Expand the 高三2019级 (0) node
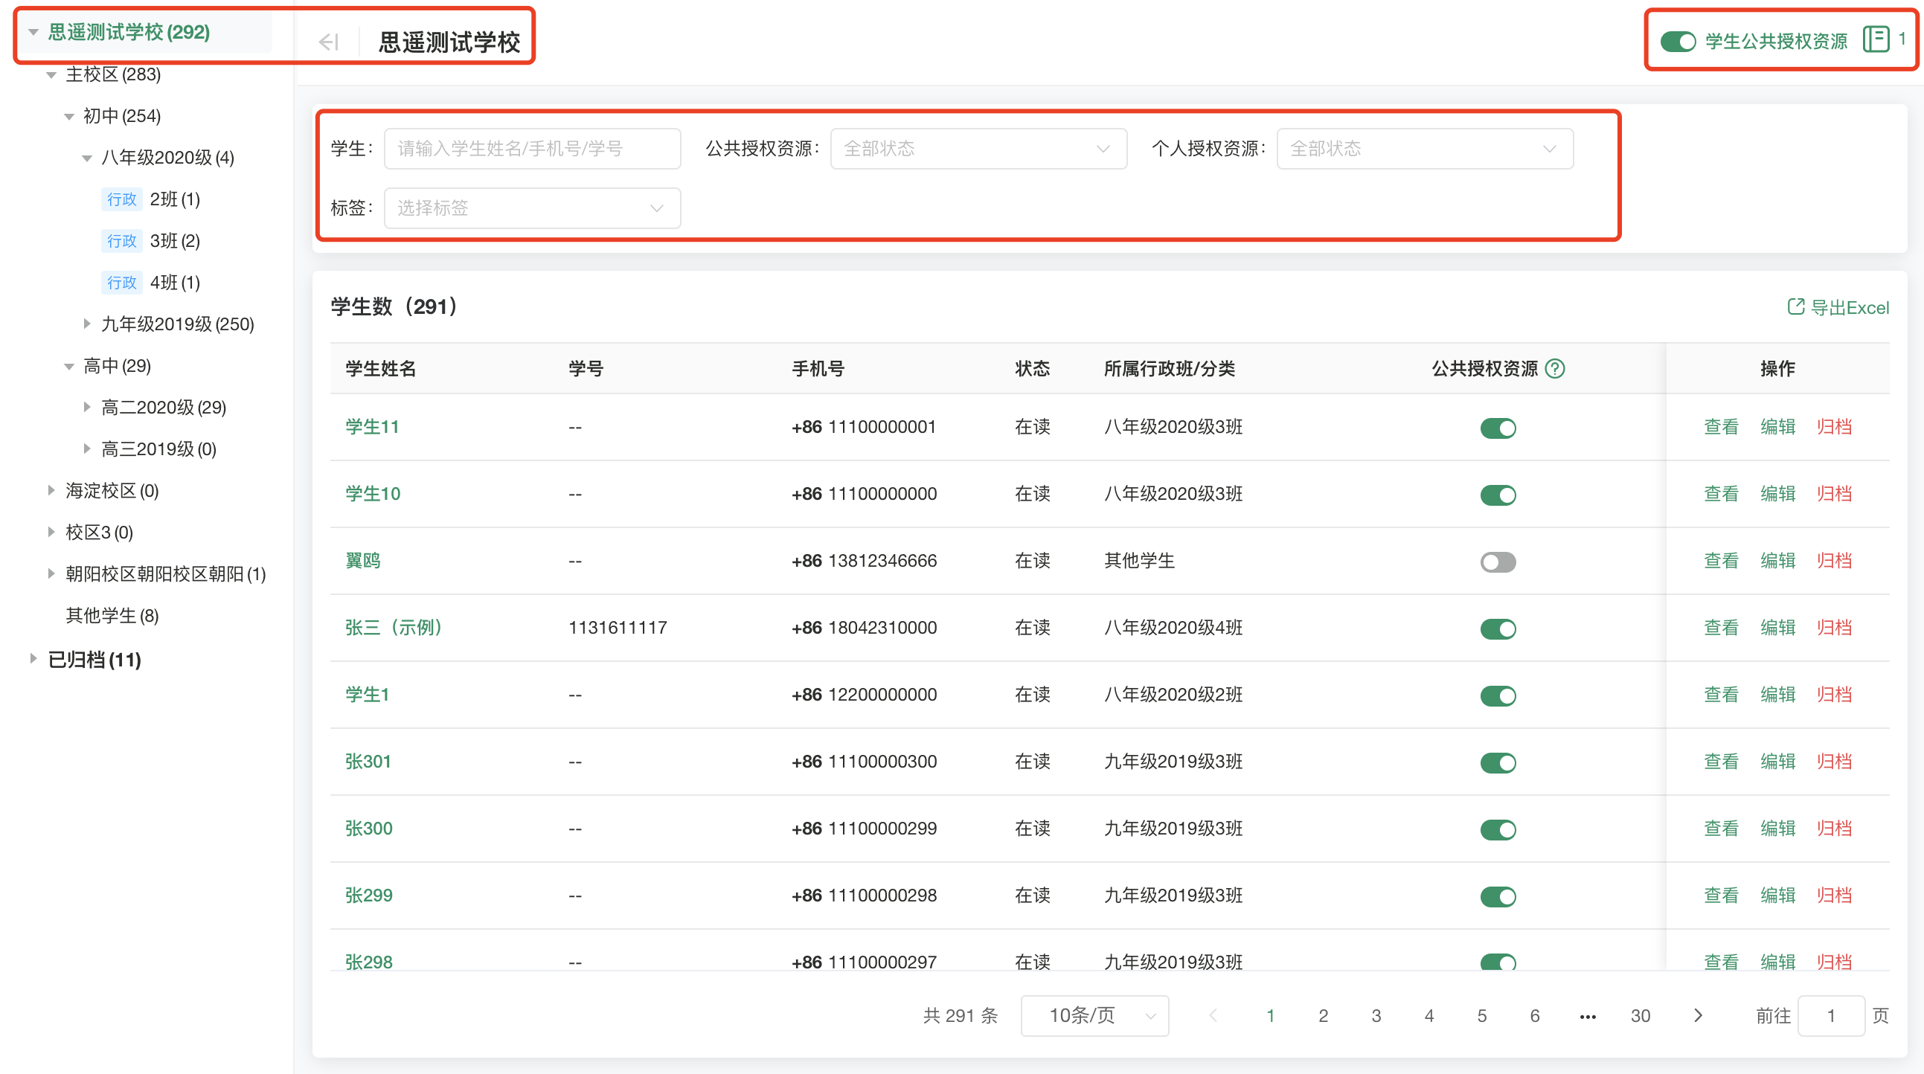 point(86,448)
